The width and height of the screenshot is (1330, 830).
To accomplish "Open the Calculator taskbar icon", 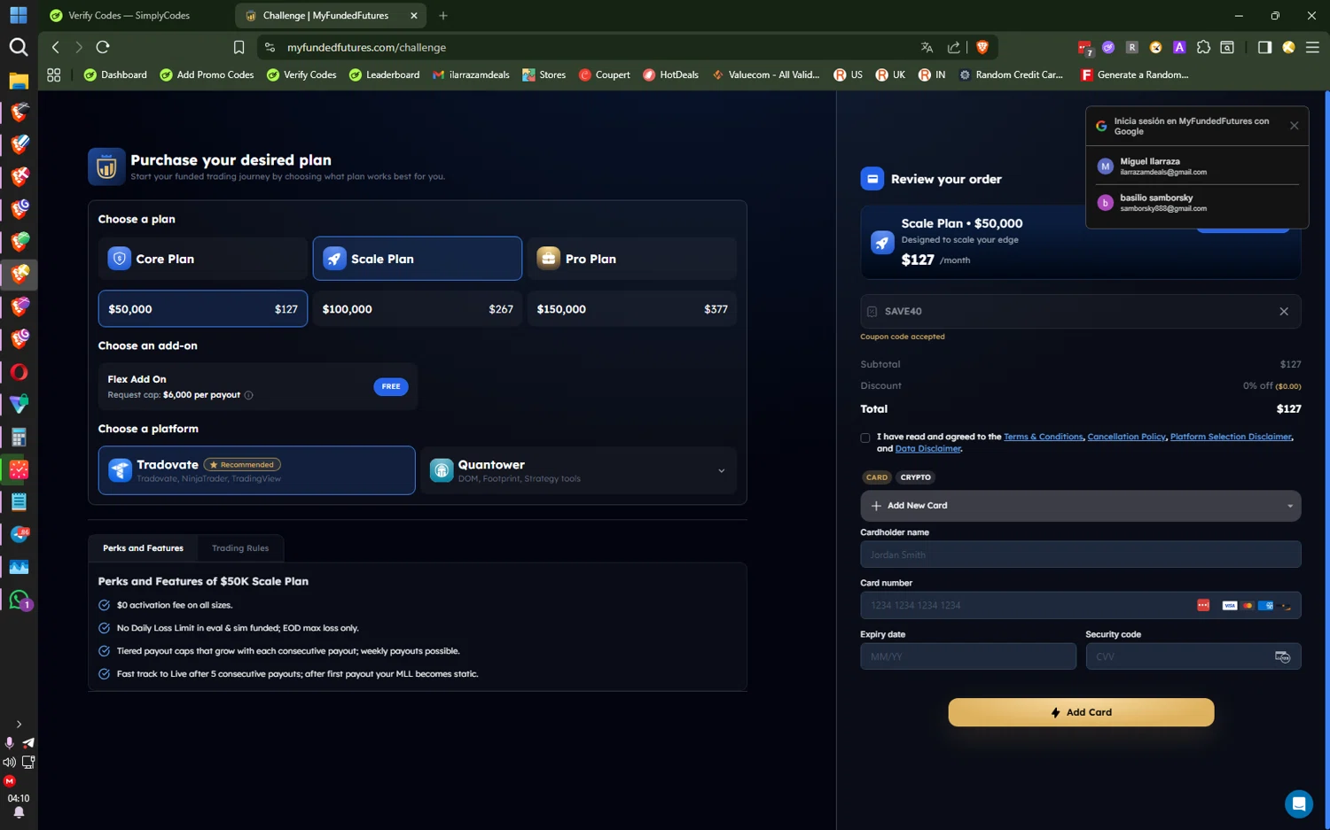I will tap(19, 437).
